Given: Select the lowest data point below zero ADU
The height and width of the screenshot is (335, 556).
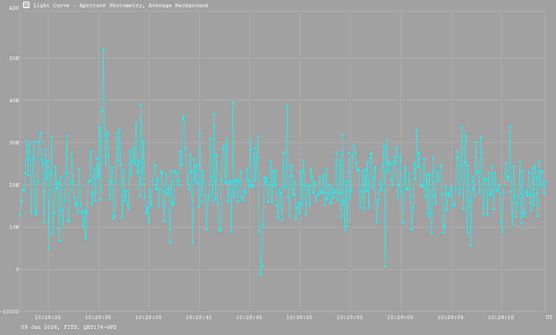Looking at the screenshot, I should [x=260, y=274].
